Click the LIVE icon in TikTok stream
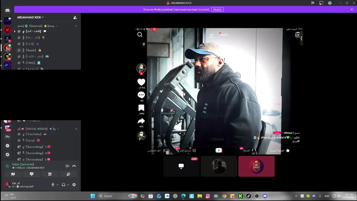357x201 pixels. click(x=297, y=35)
